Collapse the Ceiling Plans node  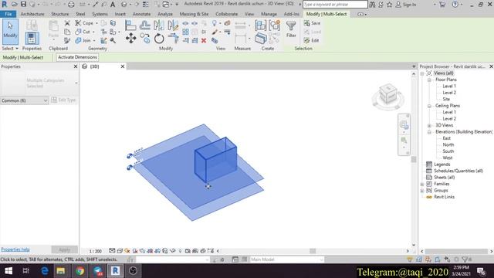(x=429, y=106)
